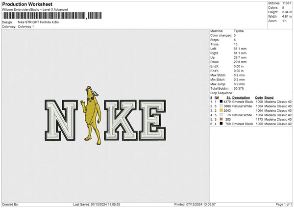Click the 'Stop Sequence:' heading
Image resolution: width=294 pixels, height=208 pixels.
221,93
